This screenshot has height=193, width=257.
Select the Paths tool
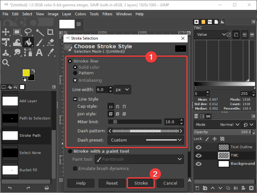coord(28,53)
